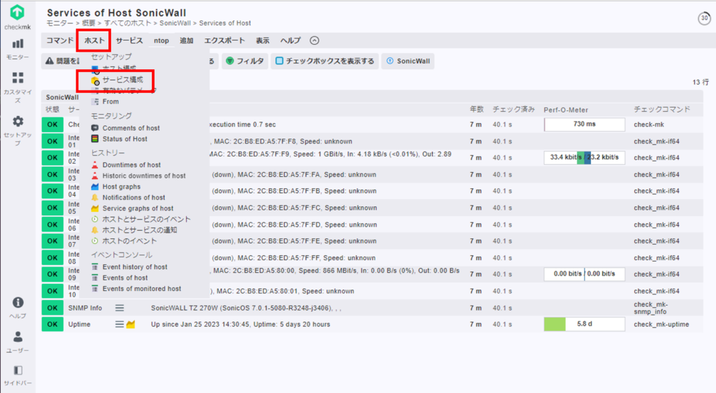Screen dimensions: 716x393
Task: Sort by the 年数 column header
Action: pyautogui.click(x=476, y=110)
